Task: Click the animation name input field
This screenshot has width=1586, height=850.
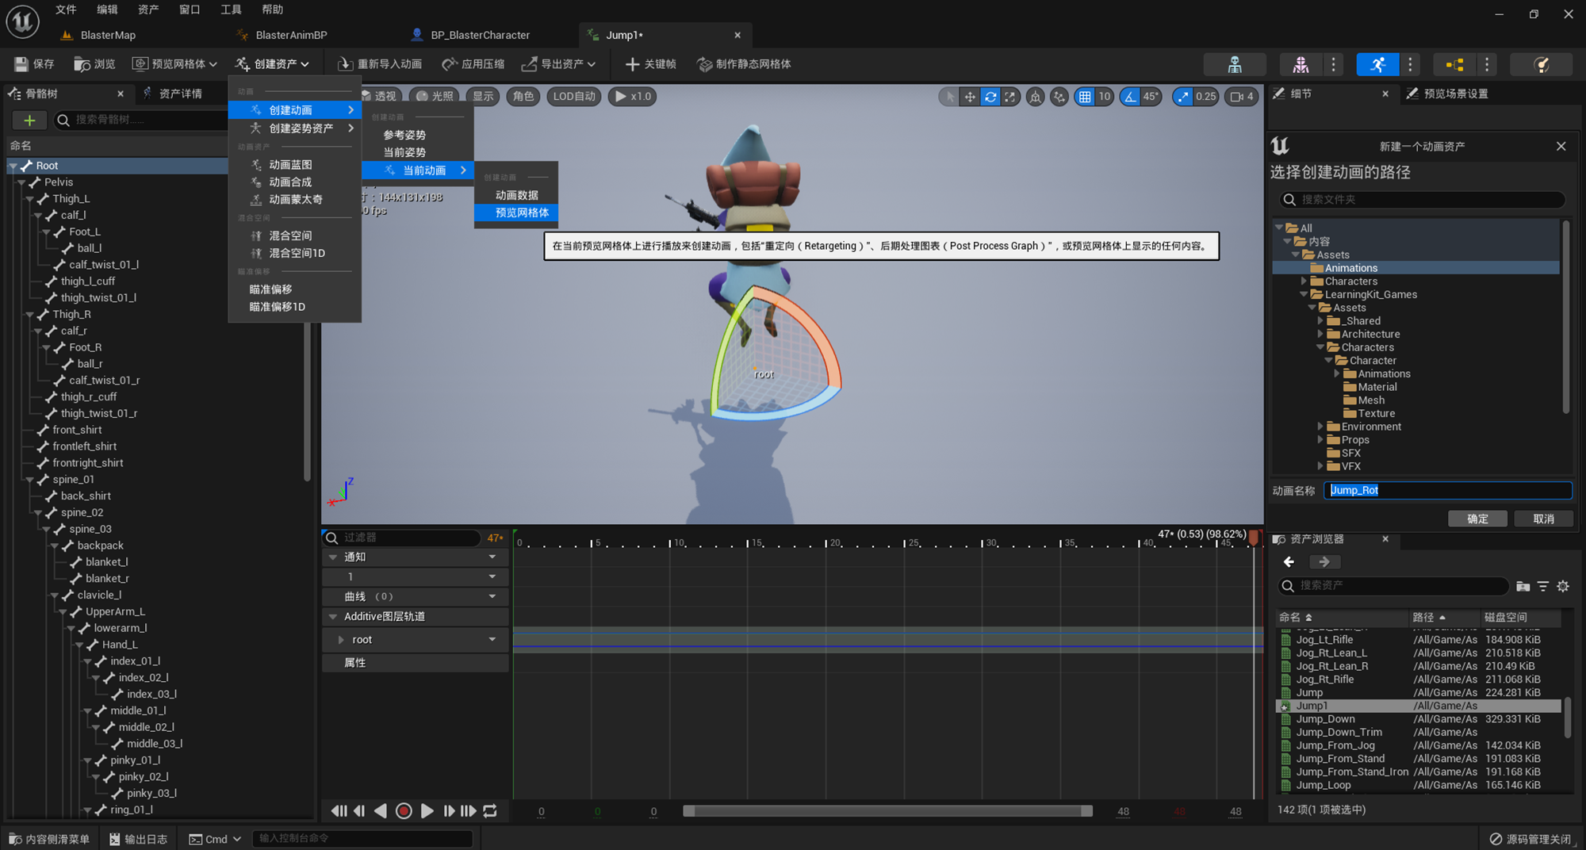Action: pyautogui.click(x=1447, y=491)
